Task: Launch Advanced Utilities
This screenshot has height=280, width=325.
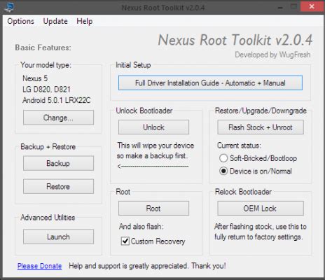Action: pos(58,237)
